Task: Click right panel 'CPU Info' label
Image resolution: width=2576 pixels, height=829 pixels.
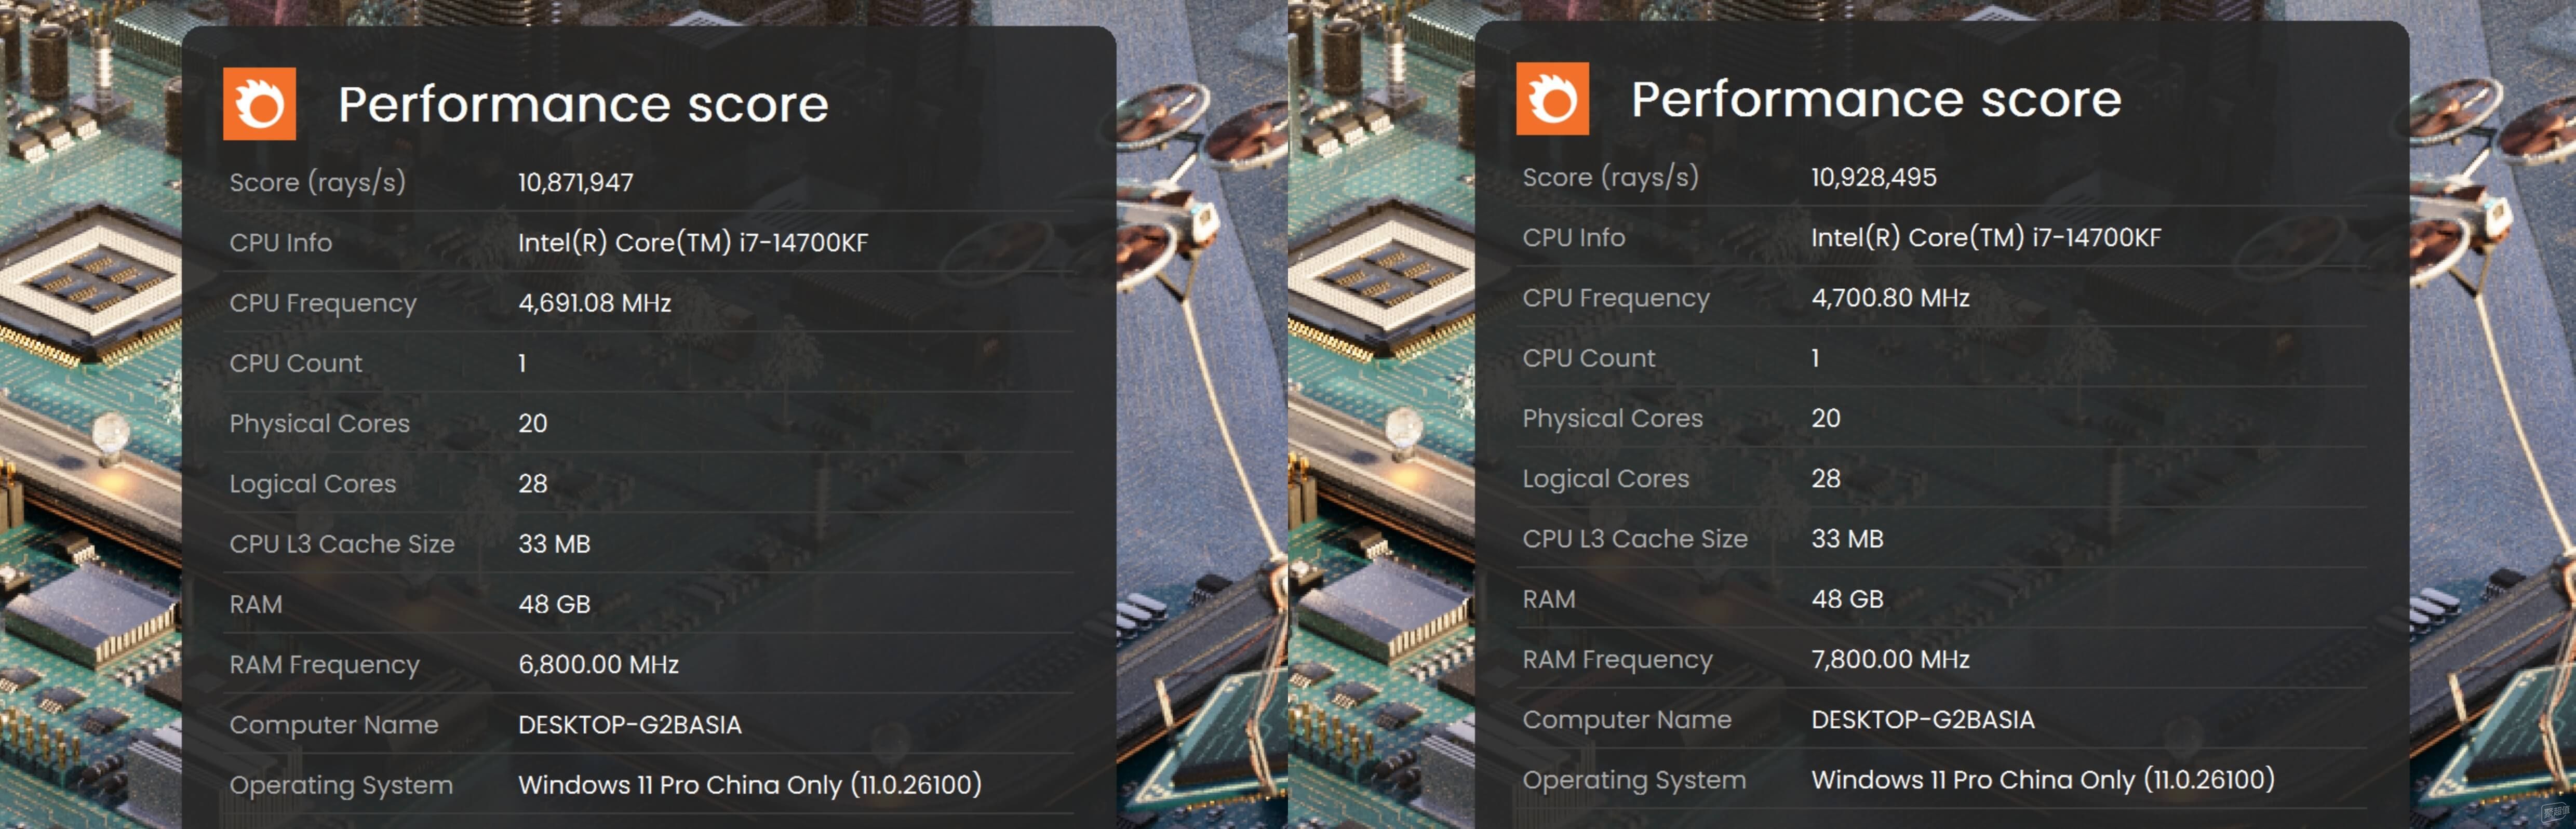Action: pyautogui.click(x=1573, y=238)
